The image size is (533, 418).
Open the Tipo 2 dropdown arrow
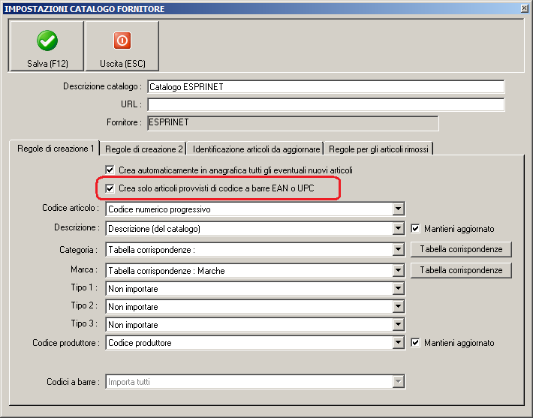click(398, 306)
